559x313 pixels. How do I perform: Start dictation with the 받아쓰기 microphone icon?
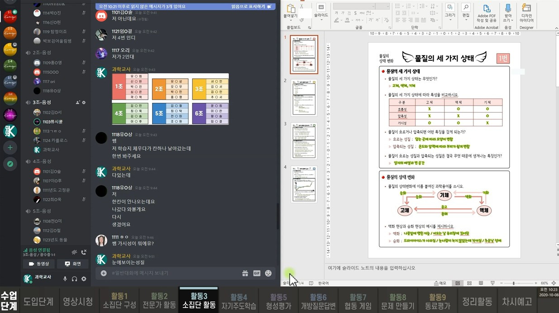(x=507, y=10)
